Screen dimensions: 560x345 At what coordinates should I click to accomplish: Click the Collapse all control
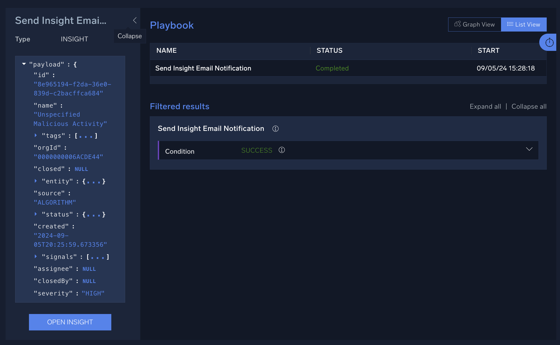pos(529,106)
